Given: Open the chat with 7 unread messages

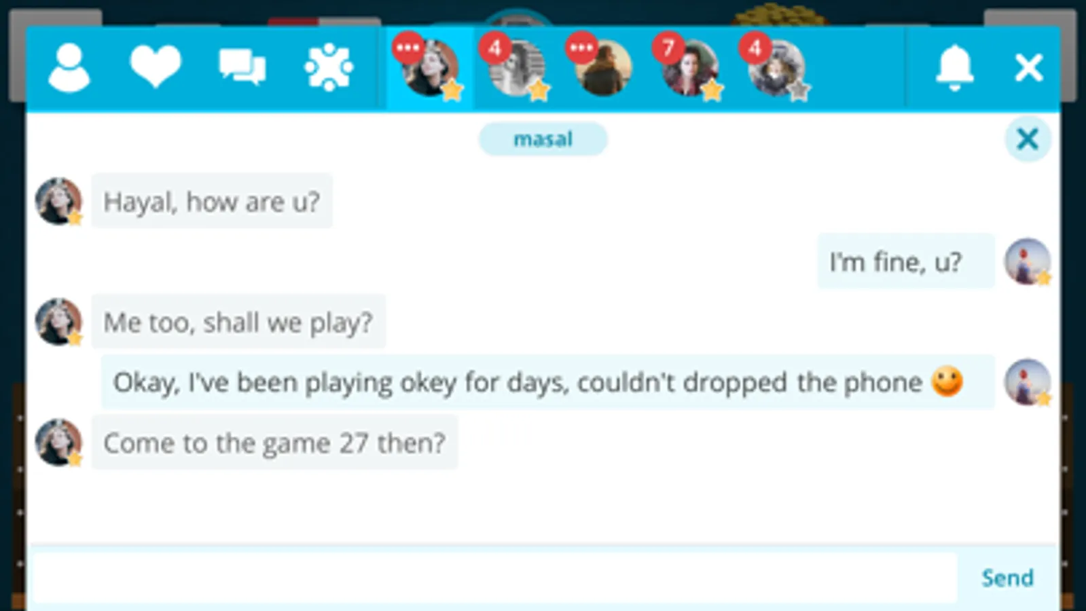Looking at the screenshot, I should pyautogui.click(x=689, y=68).
